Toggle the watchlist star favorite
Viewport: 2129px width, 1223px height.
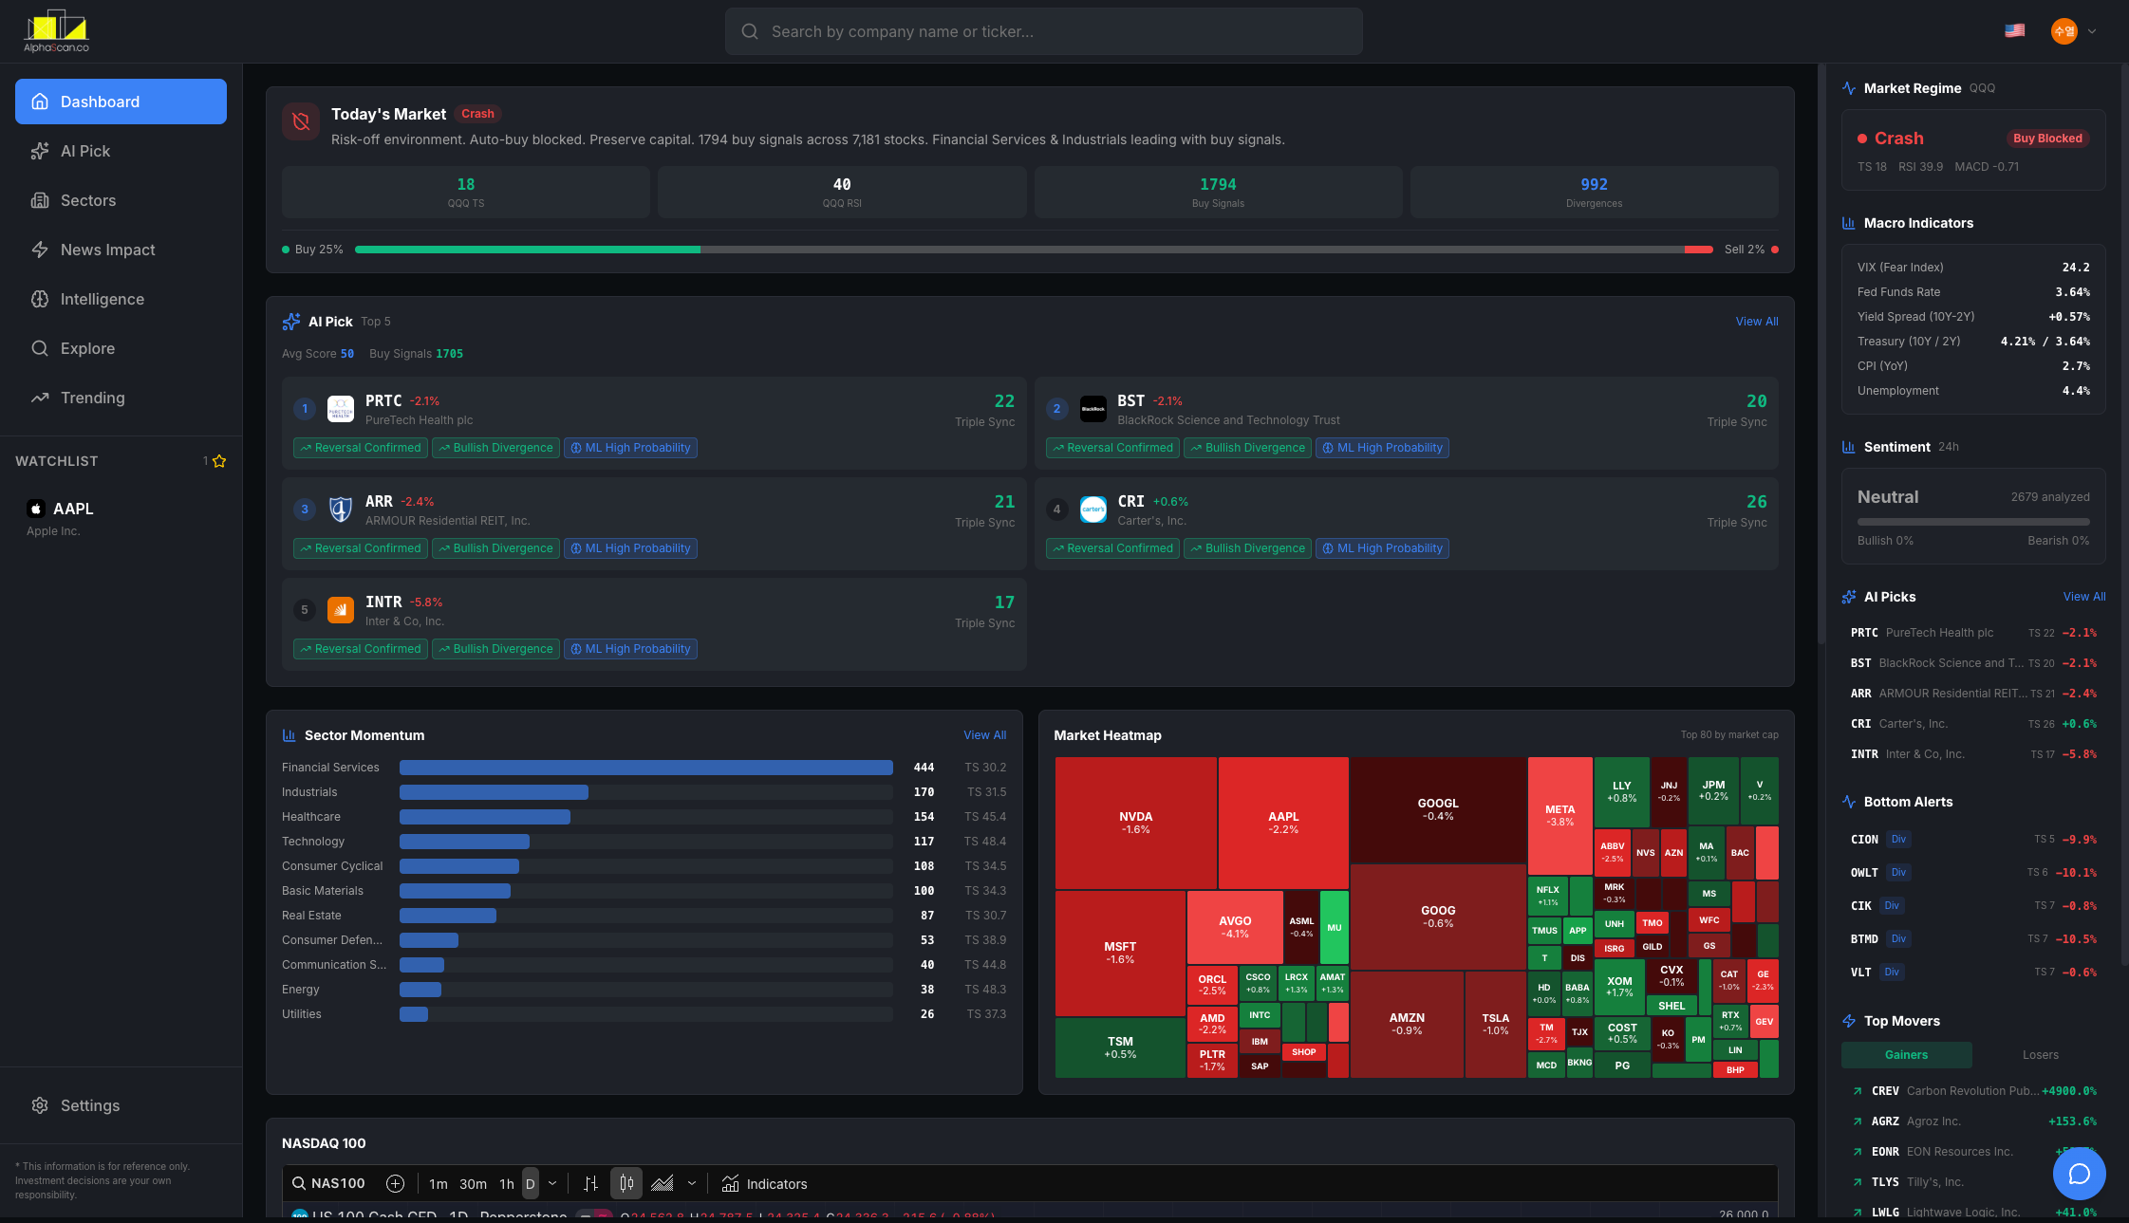click(x=218, y=461)
